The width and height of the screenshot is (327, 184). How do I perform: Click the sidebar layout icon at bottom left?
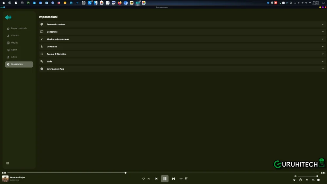[8, 163]
